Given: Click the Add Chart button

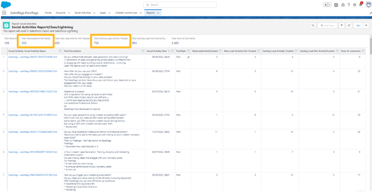Looking at the screenshot, I should coord(327,26).
